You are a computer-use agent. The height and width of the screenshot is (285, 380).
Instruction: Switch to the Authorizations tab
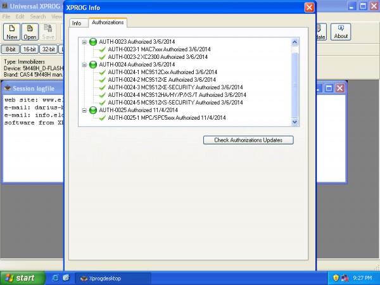[108, 23]
